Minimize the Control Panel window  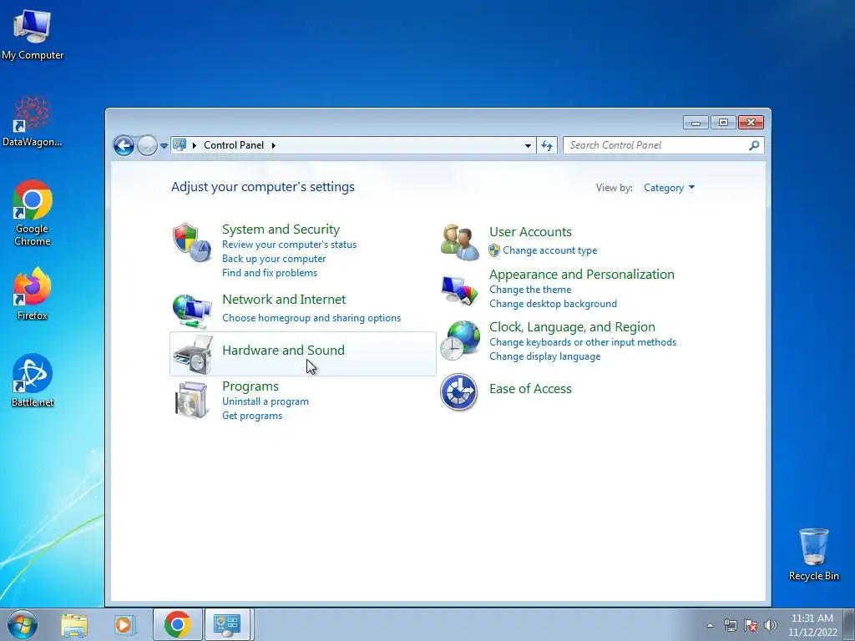[x=696, y=123]
